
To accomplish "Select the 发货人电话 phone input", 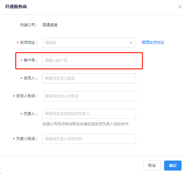I will [x=89, y=96].
